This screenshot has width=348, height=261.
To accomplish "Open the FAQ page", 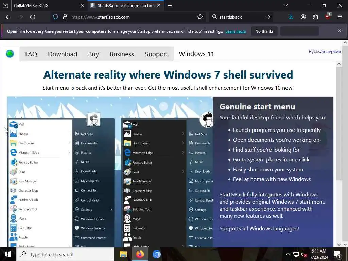I will click(31, 54).
